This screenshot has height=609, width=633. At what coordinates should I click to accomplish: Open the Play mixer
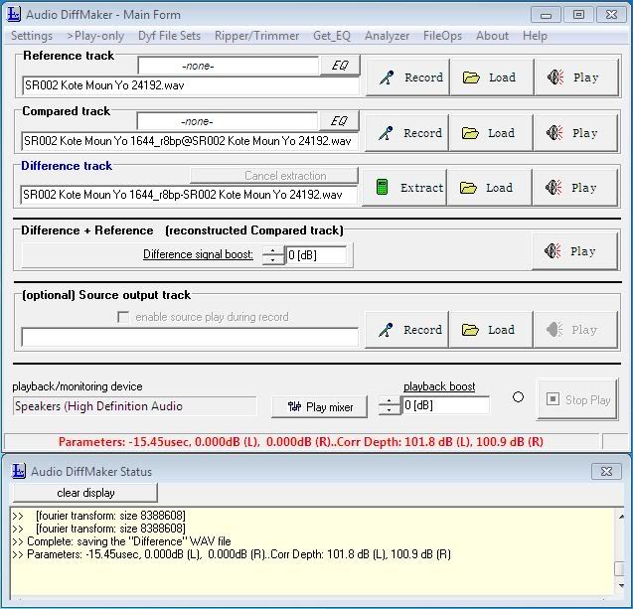(320, 406)
